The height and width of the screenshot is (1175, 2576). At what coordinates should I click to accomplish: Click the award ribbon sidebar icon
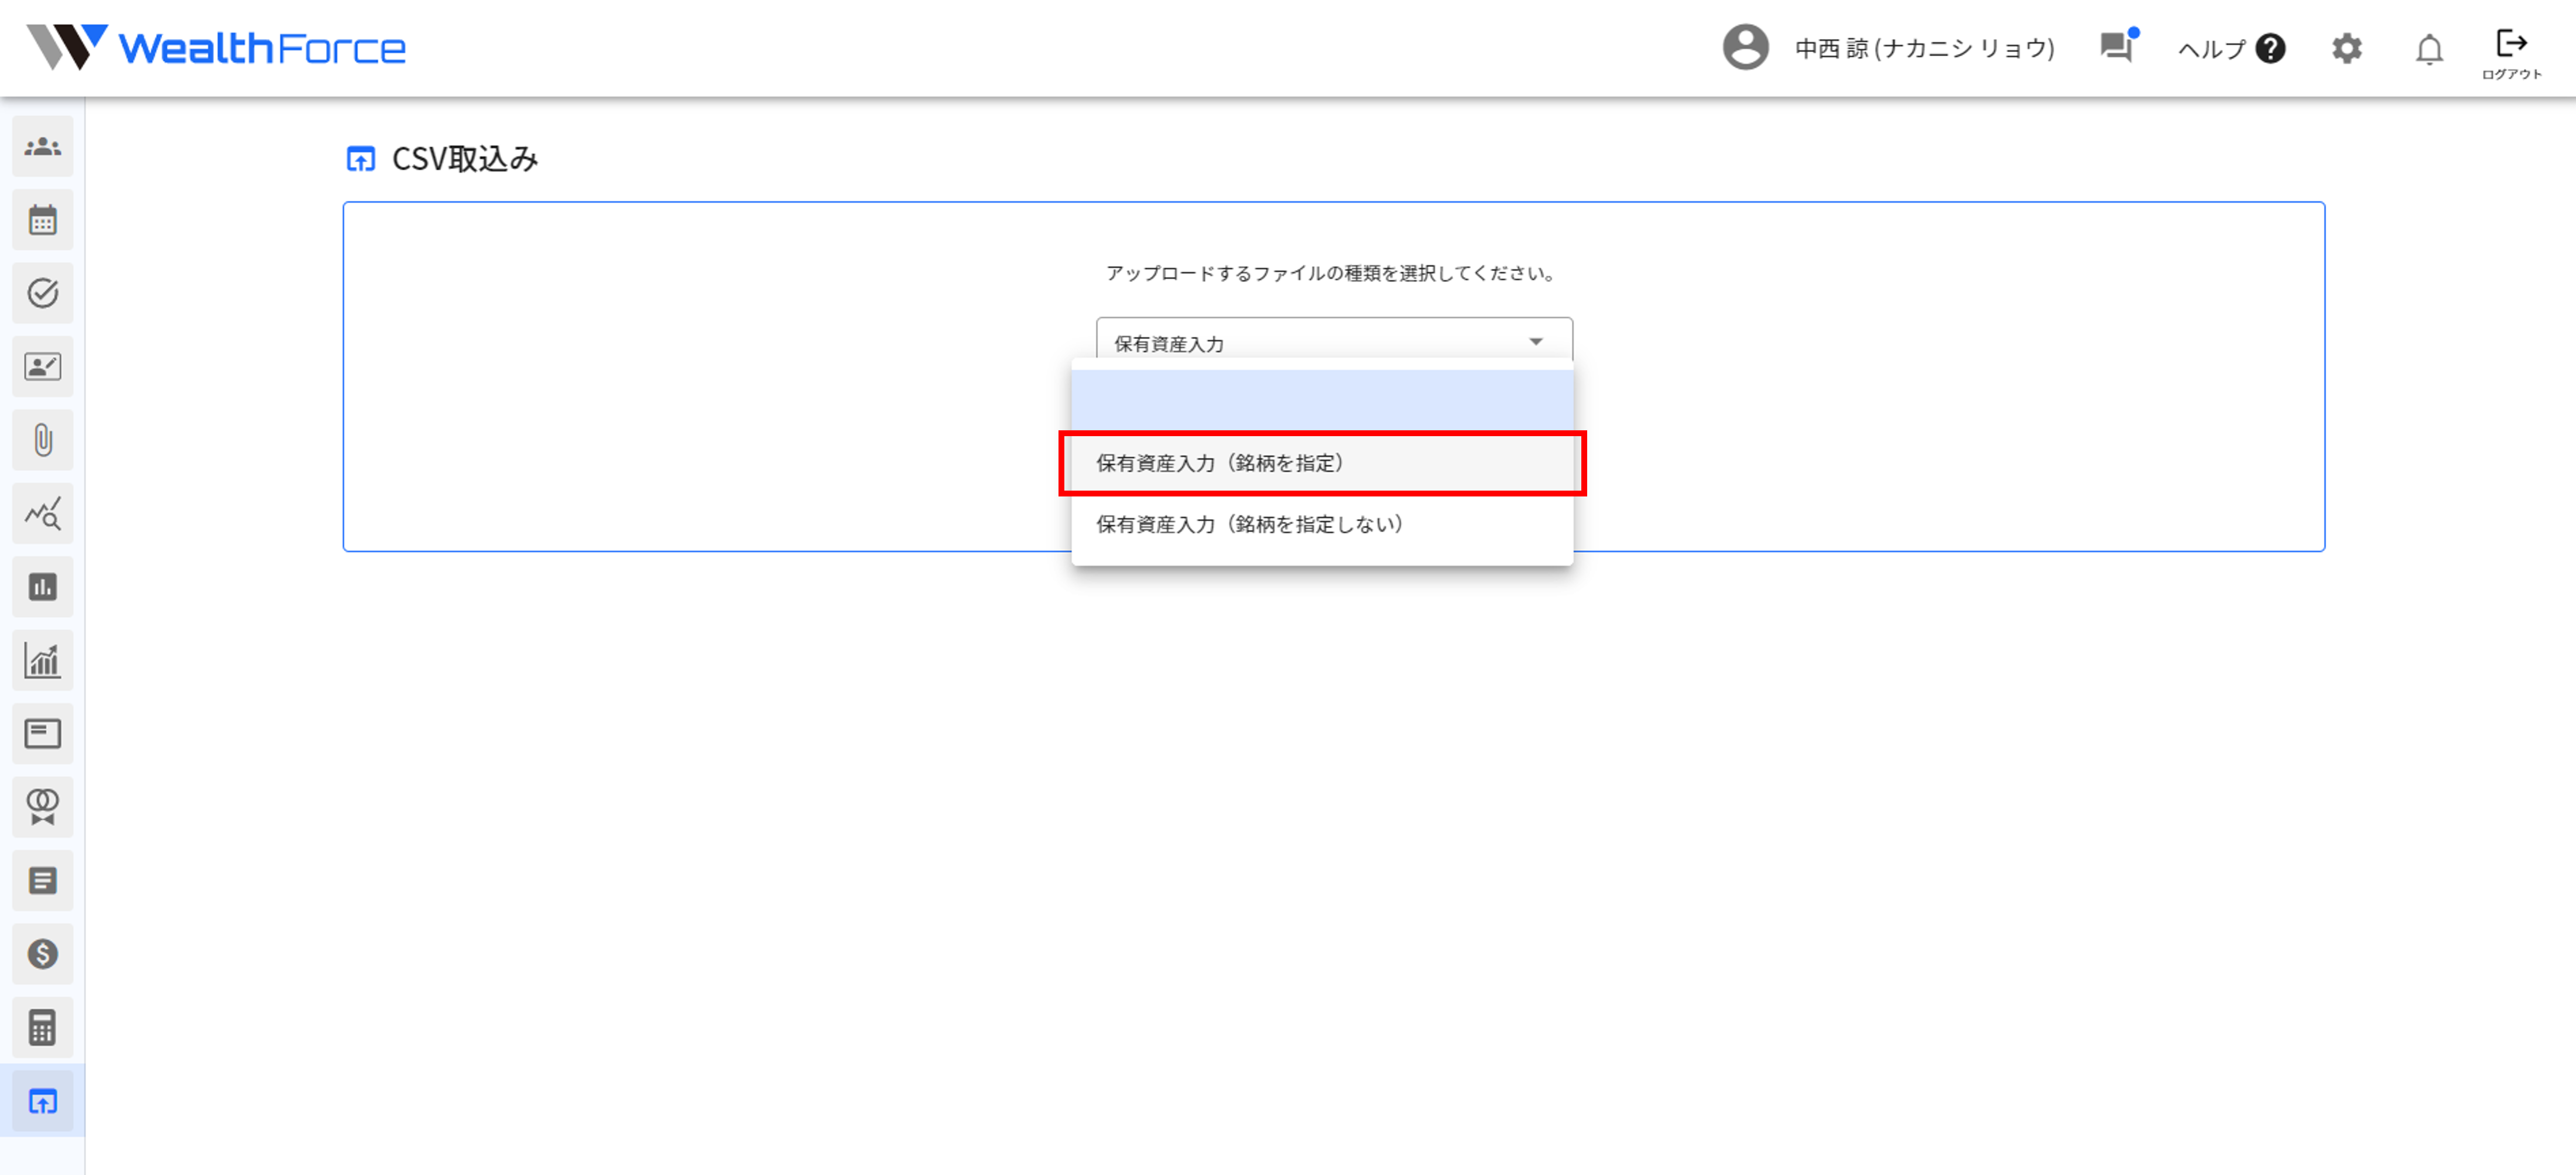pyautogui.click(x=42, y=807)
